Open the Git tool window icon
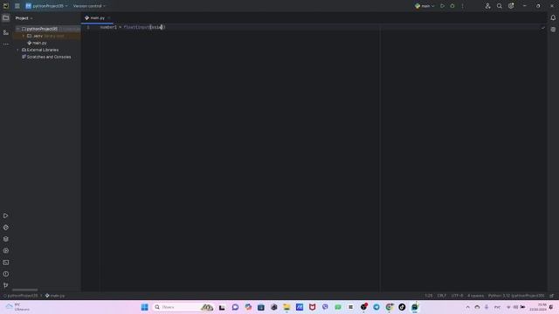The height and width of the screenshot is (314, 559). tap(6, 285)
